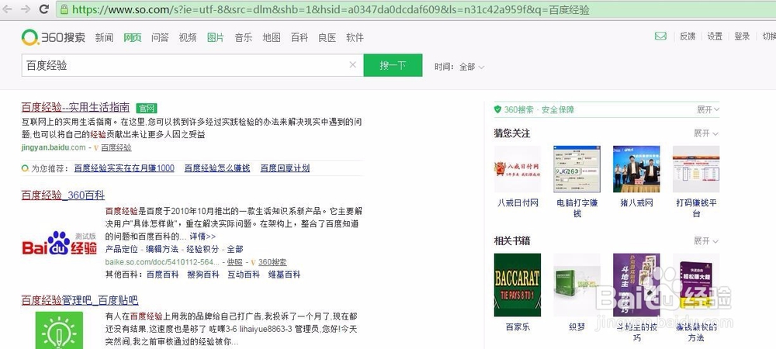This screenshot has width=776, height=349.
Task: Switch to the 地图 search tab
Action: [x=271, y=37]
